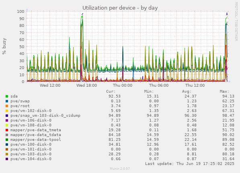
Task: Click the mapper/pve-data_tmeta red swatch
Action: (7, 130)
